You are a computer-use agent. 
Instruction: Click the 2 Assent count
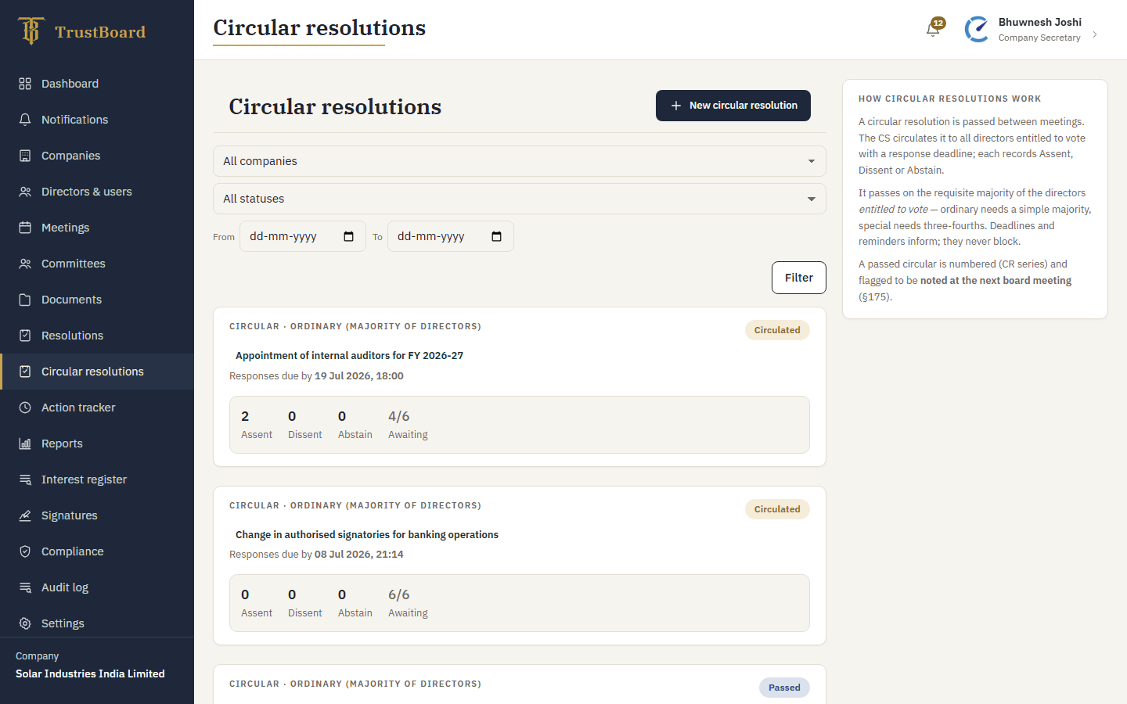[x=245, y=416]
